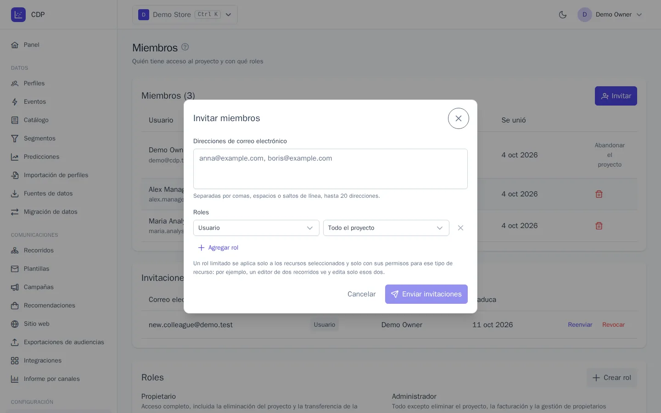Expand the Usuario role dropdown
Viewport: 661px width, 413px height.
tap(256, 228)
